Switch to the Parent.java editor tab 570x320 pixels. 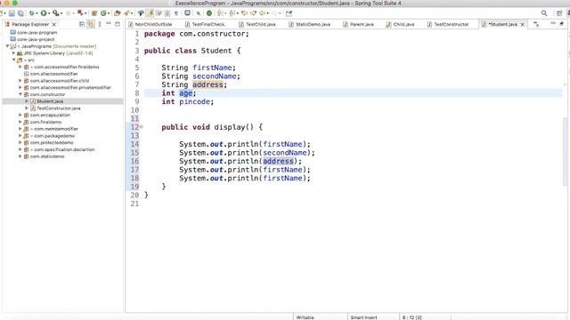pyautogui.click(x=358, y=24)
